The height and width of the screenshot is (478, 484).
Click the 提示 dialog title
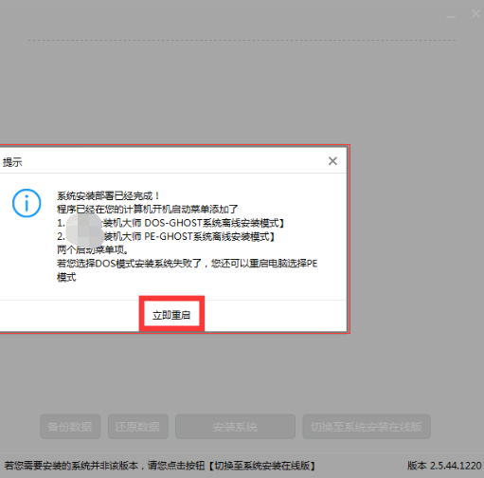[x=12, y=162]
